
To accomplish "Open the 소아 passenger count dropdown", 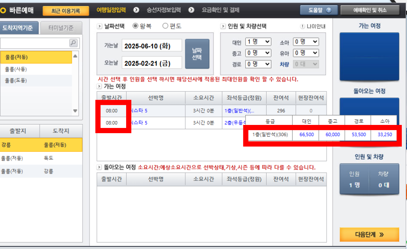I will pyautogui.click(x=306, y=42).
